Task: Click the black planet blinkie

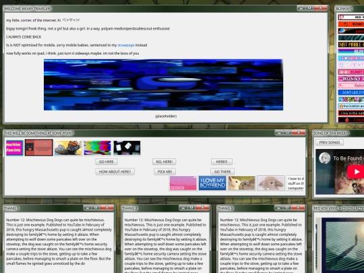Action: pos(351,31)
